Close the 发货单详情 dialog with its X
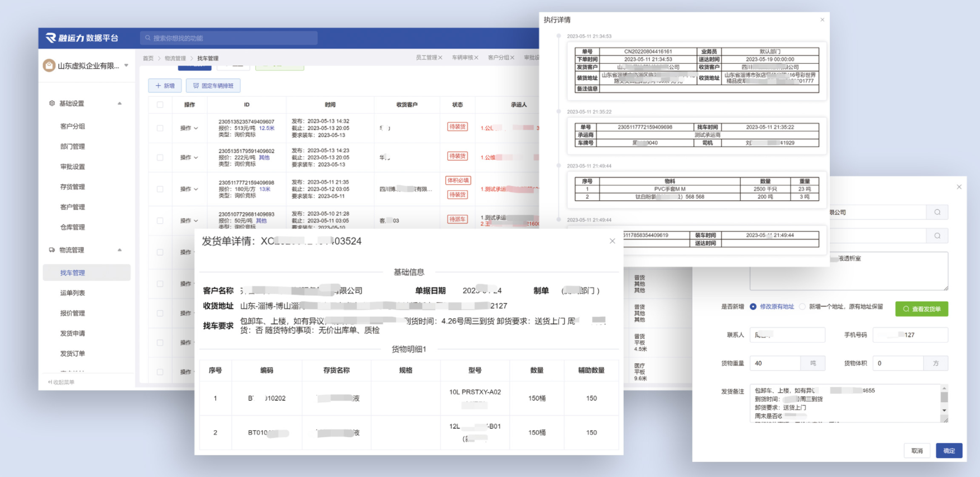 [612, 241]
